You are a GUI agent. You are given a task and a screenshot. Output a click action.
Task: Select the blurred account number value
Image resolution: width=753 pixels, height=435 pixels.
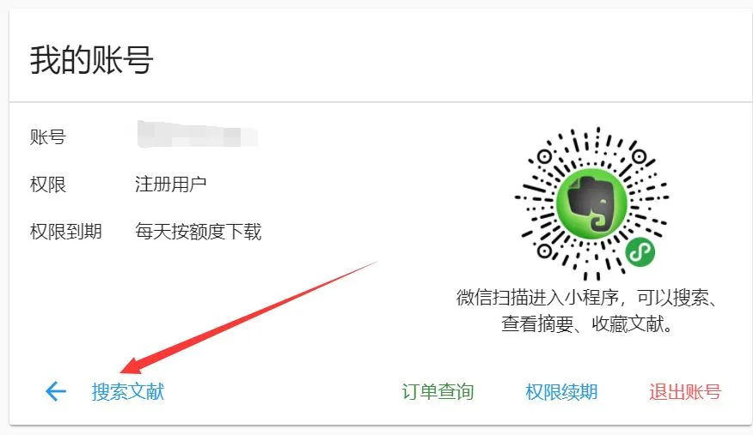(198, 134)
